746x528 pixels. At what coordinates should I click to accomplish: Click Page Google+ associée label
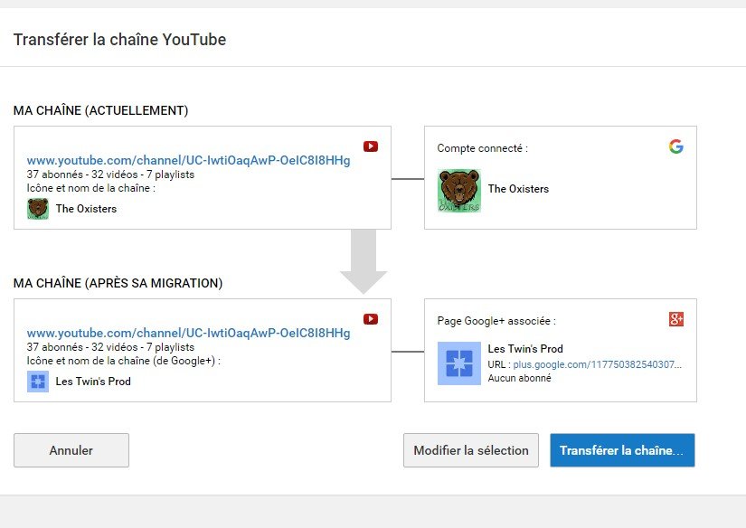pos(496,321)
